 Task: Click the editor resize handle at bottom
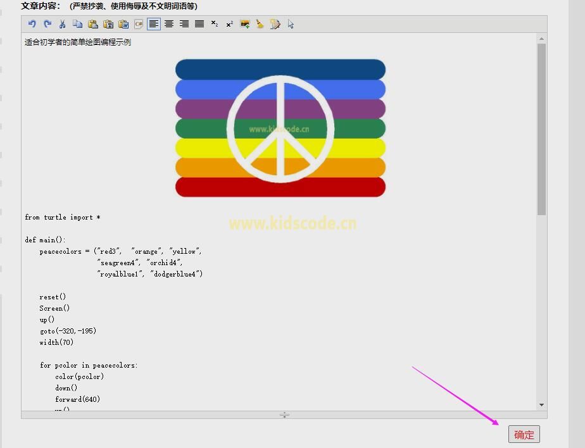284,415
